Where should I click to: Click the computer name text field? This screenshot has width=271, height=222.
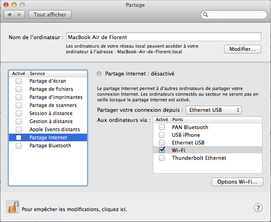coord(163,37)
